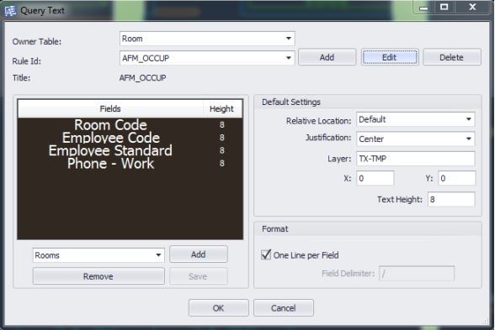Remove the selected field
Image resolution: width=495 pixels, height=330 pixels.
tap(98, 276)
